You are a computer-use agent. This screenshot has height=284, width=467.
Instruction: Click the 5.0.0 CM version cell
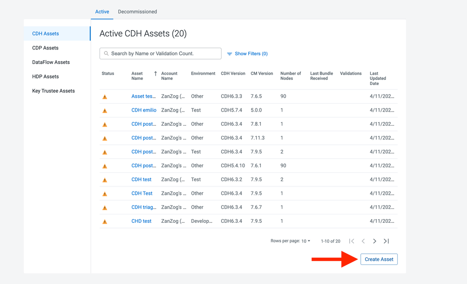[x=256, y=110]
